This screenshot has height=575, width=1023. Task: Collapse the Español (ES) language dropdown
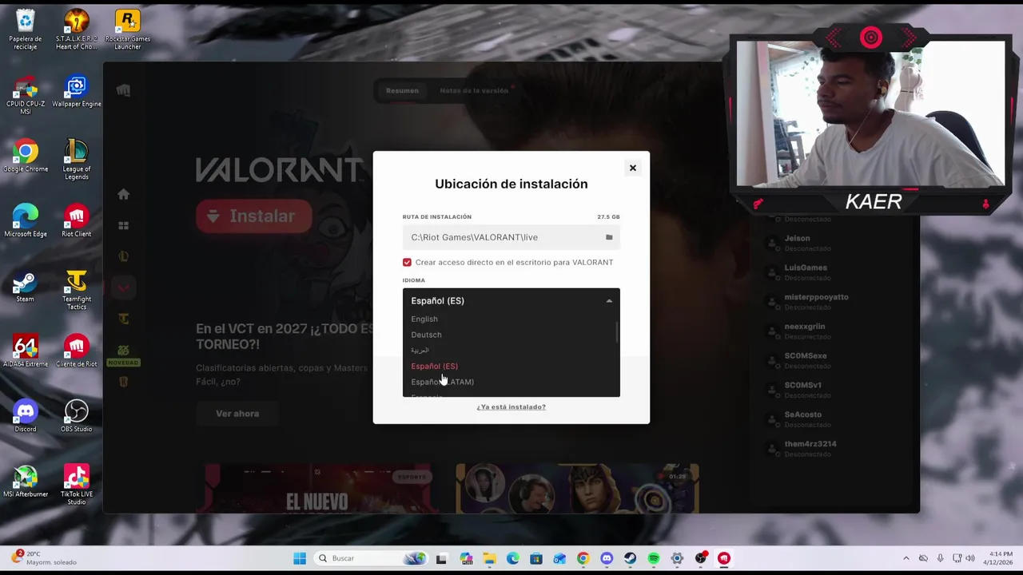(511, 300)
